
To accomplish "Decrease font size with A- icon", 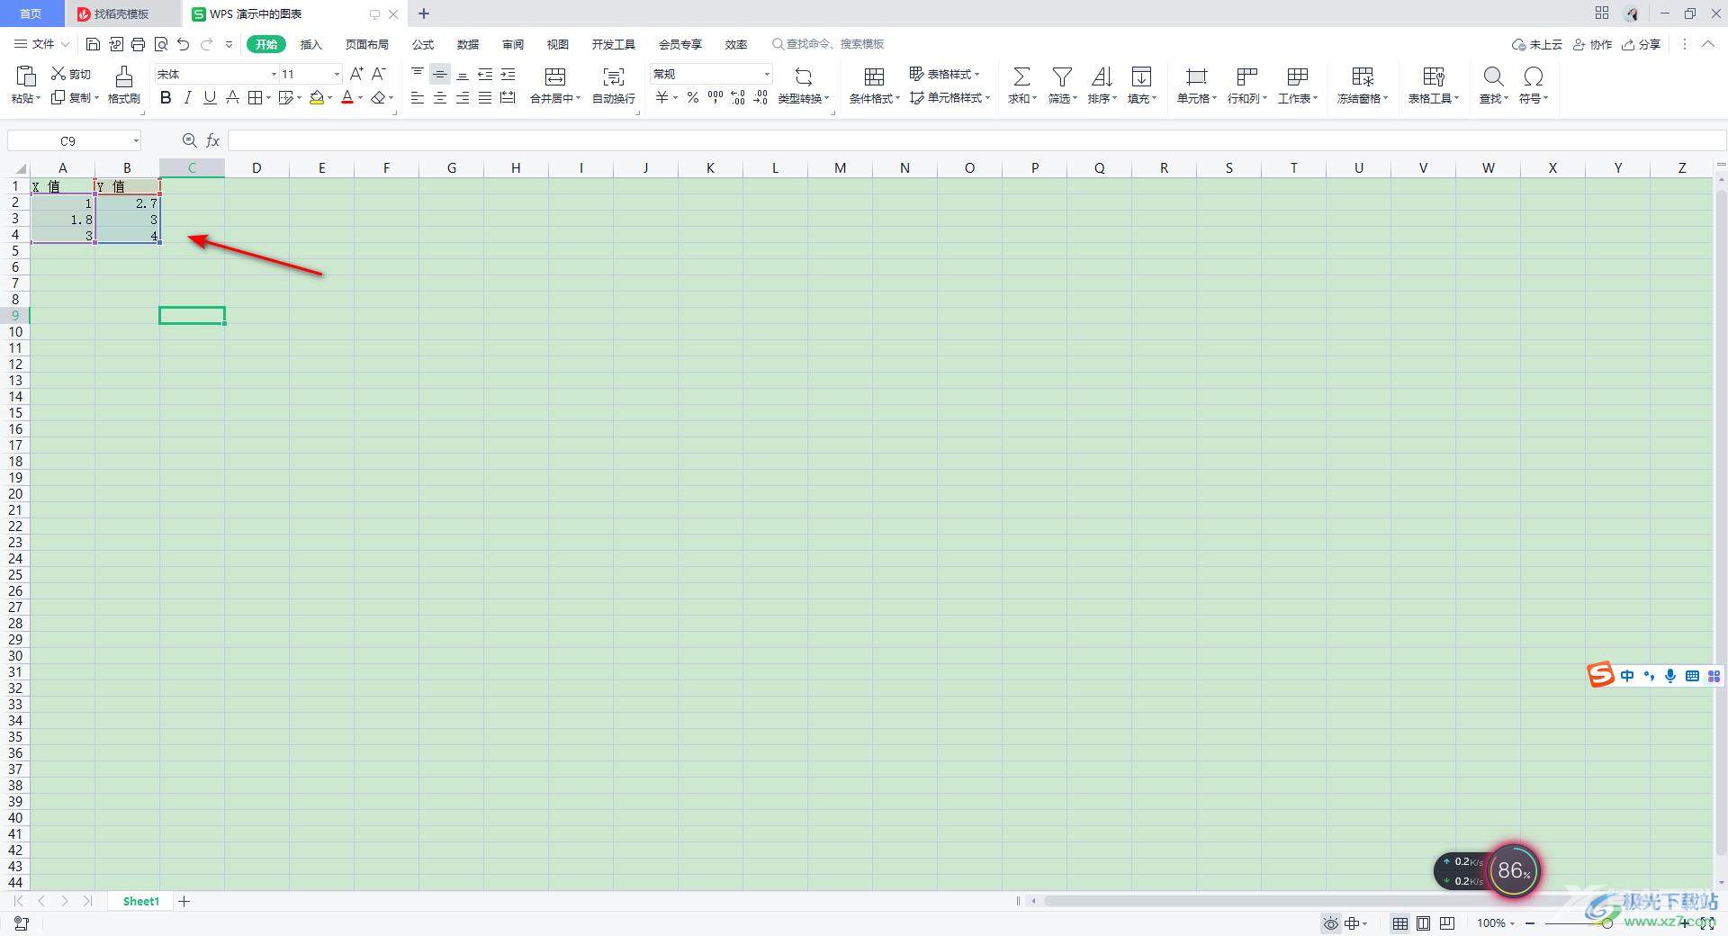I will tap(379, 74).
